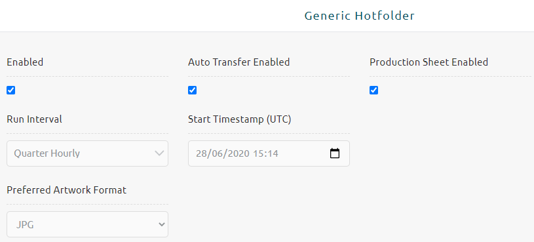Click the Run Interval label
Image resolution: width=534 pixels, height=242 pixels.
34,119
